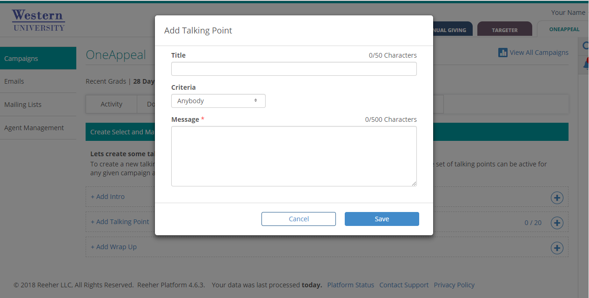589x298 pixels.
Task: Cancel the Add Talking Point dialog
Action: tap(298, 219)
